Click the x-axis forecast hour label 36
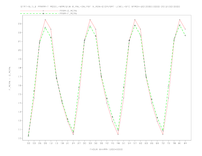Screen dimensions: 202x156 96,143
